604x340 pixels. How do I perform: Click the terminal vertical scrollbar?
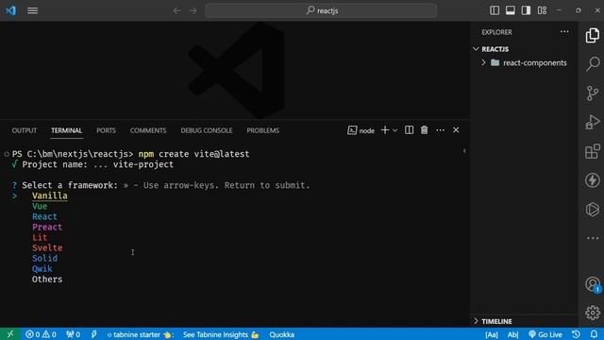tap(464, 151)
